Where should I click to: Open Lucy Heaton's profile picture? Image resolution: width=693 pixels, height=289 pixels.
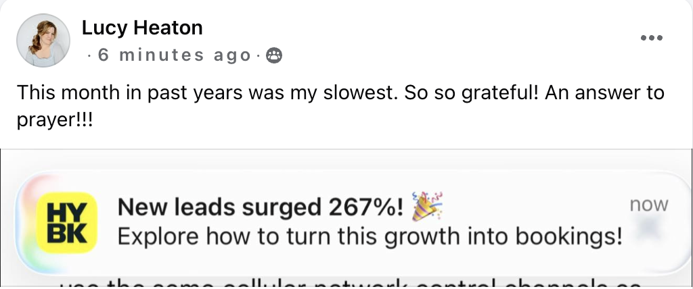[x=43, y=40]
